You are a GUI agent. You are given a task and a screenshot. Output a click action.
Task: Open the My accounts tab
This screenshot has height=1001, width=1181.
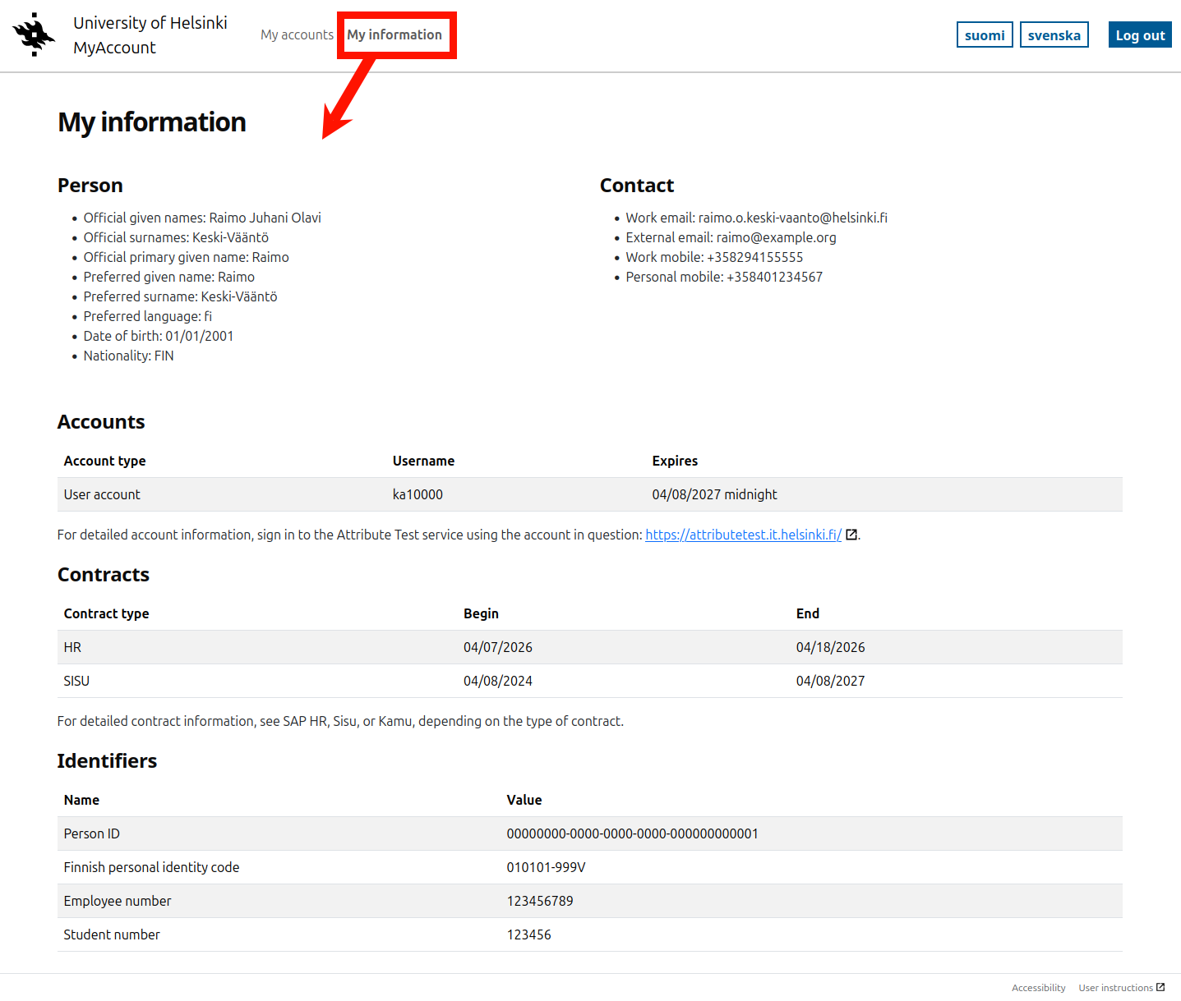297,34
